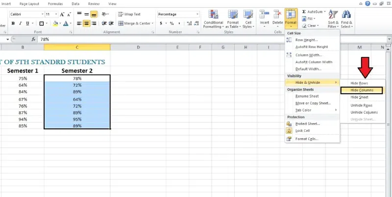Toggle Italic formatting
Viewport: 392px width, 197px height.
(20, 24)
